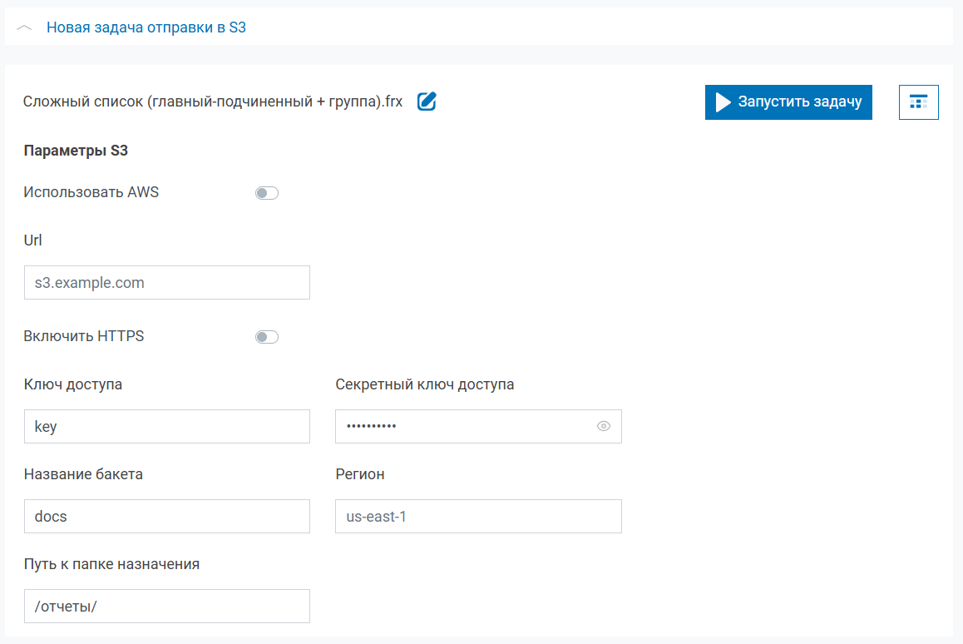Collapse the S3 task panel chevron
This screenshot has height=644, width=963.
coord(24,27)
